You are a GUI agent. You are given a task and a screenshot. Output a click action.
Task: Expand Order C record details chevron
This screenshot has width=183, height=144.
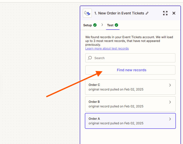pyautogui.click(x=170, y=85)
